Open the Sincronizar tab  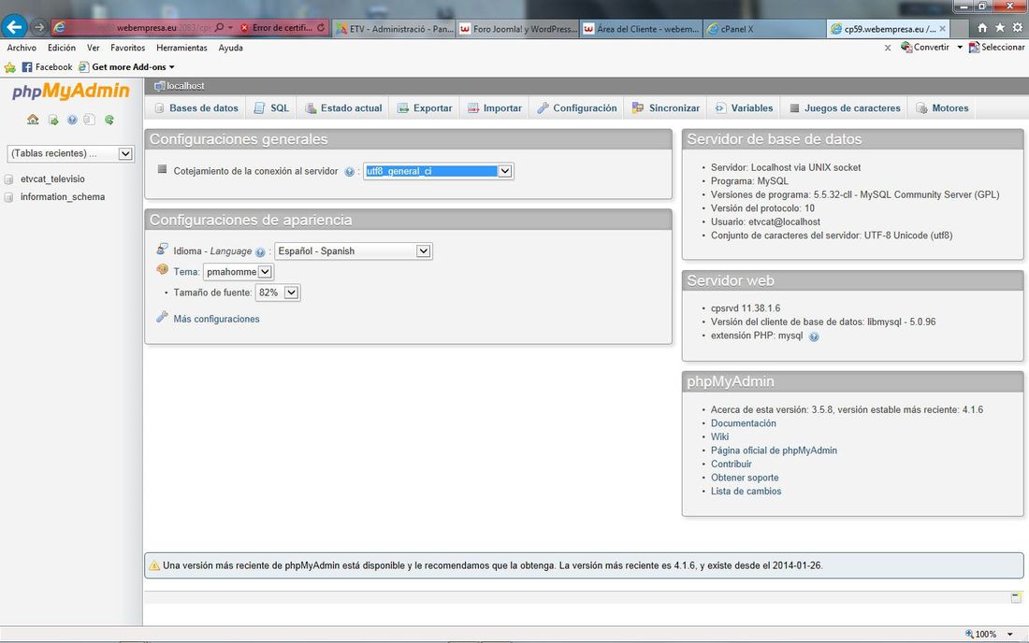point(666,108)
